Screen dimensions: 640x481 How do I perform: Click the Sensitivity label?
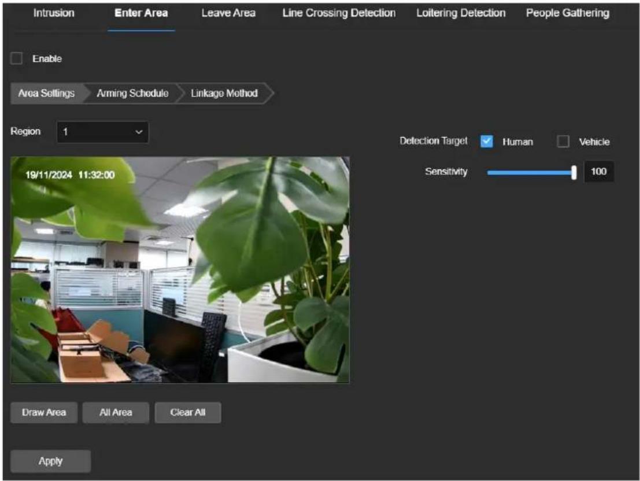446,172
